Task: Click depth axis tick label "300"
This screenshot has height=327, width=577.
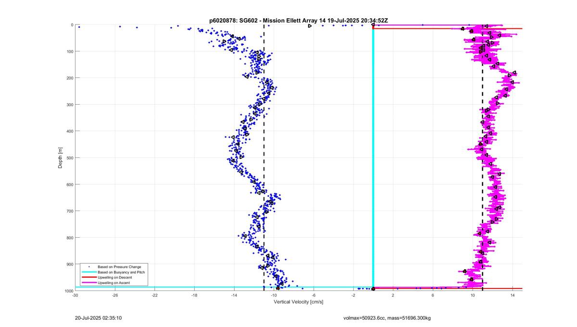Action: pyautogui.click(x=69, y=105)
